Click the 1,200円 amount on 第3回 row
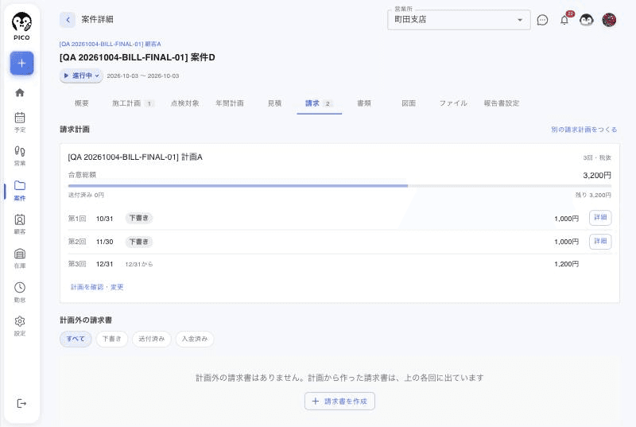 pyautogui.click(x=566, y=265)
